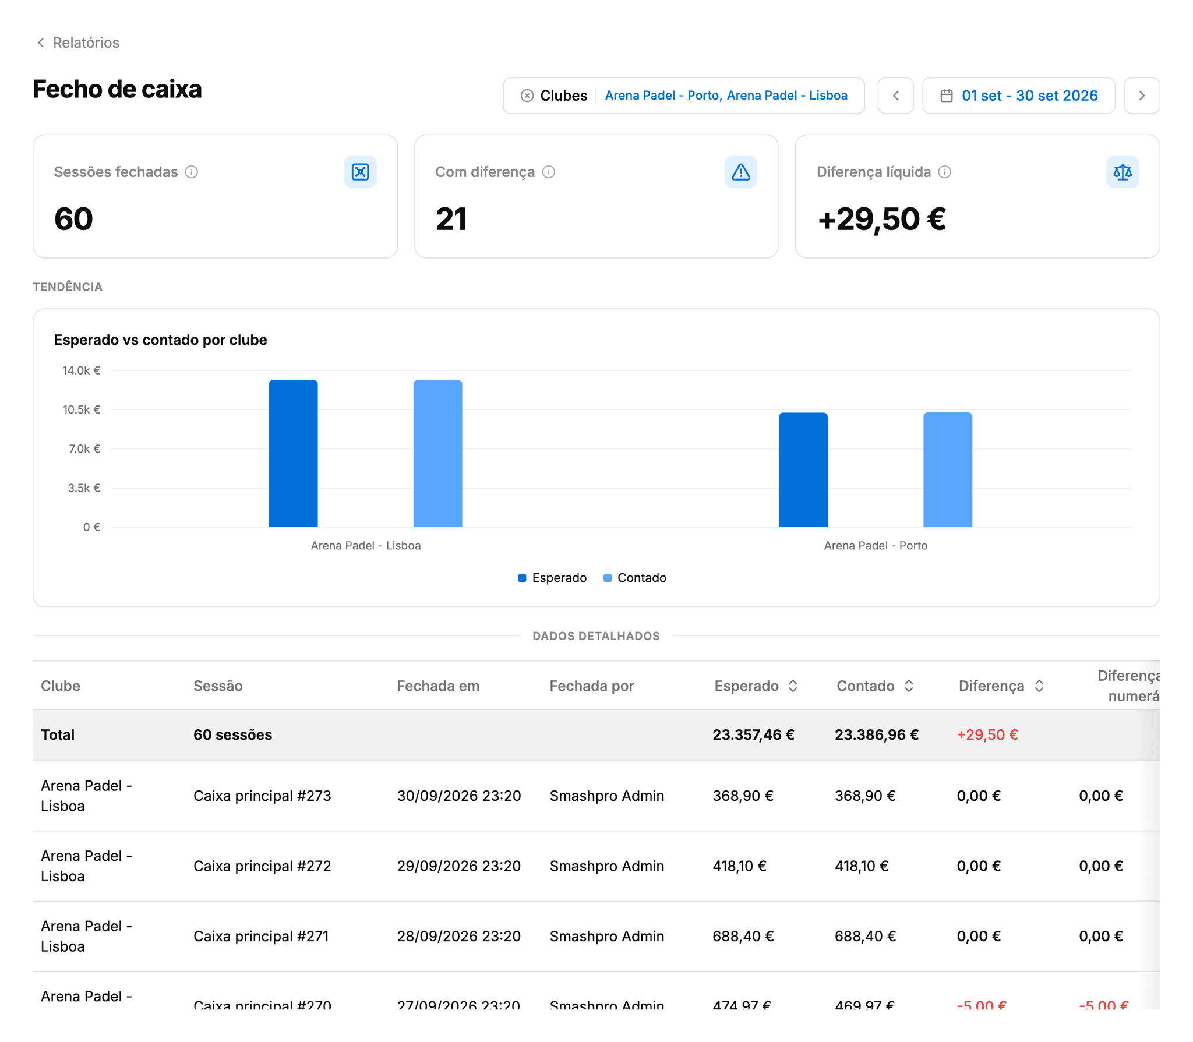This screenshot has width=1193, height=1042.
Task: Click the 60 sessões total cell
Action: (232, 734)
